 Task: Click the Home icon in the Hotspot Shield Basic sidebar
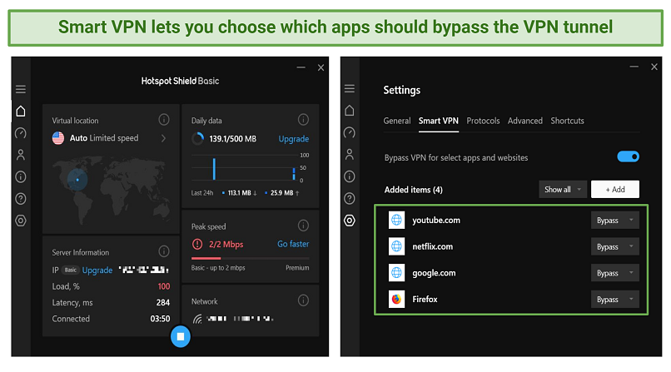point(21,112)
